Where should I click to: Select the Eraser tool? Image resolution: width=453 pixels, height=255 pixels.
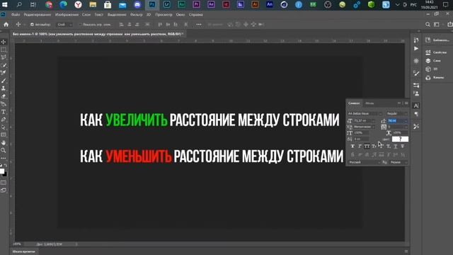[4, 96]
